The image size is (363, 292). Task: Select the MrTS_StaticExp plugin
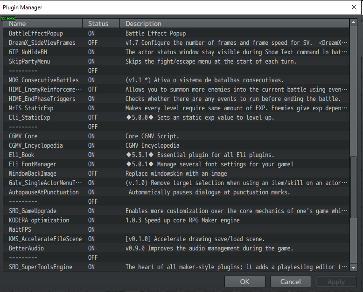click(x=176, y=108)
